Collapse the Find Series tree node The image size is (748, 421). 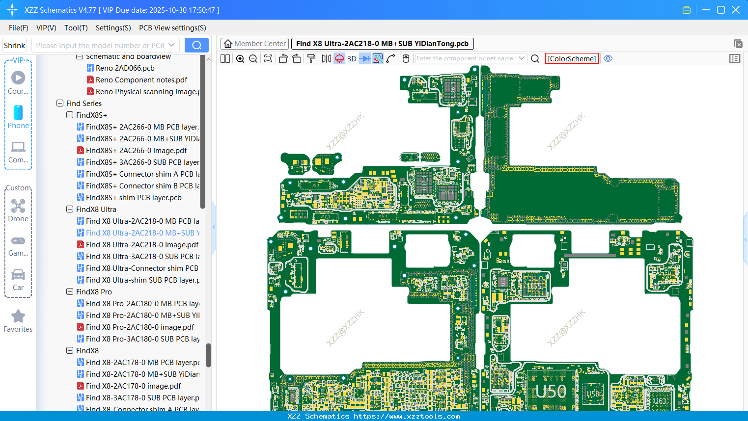[x=60, y=103]
